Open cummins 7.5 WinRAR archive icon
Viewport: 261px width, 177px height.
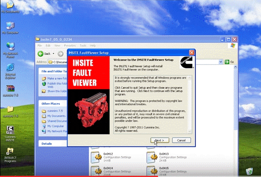click(x=10, y=91)
